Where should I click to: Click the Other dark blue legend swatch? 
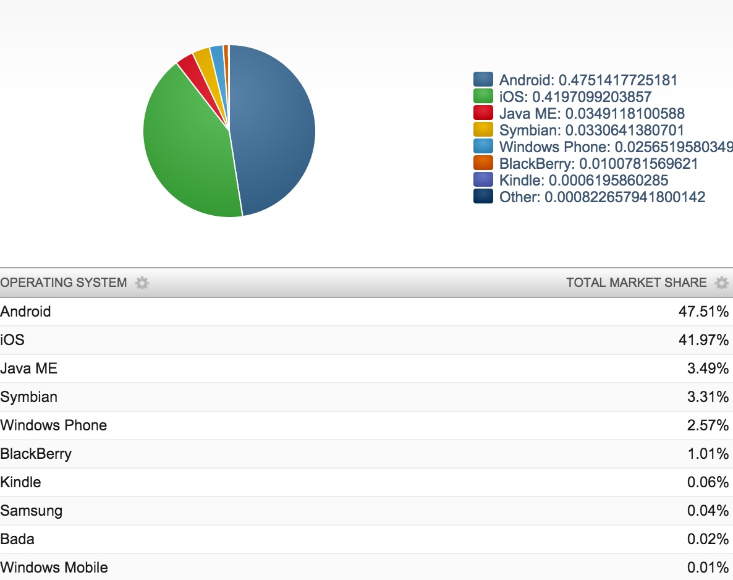coord(483,197)
